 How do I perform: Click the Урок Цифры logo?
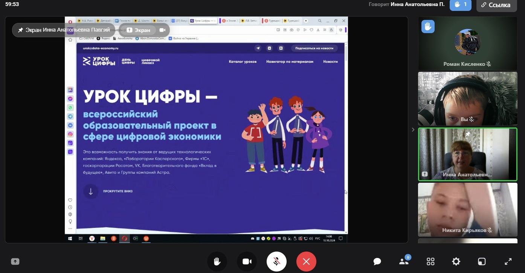[x=99, y=61]
